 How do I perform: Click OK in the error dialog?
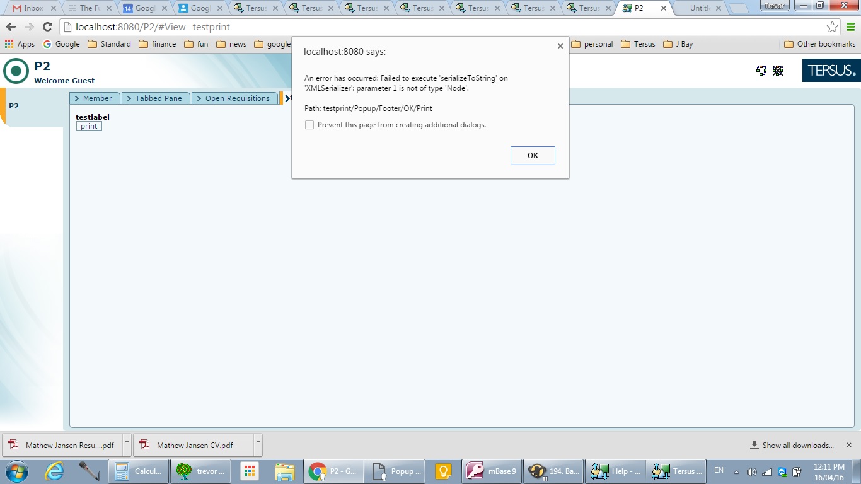(533, 156)
